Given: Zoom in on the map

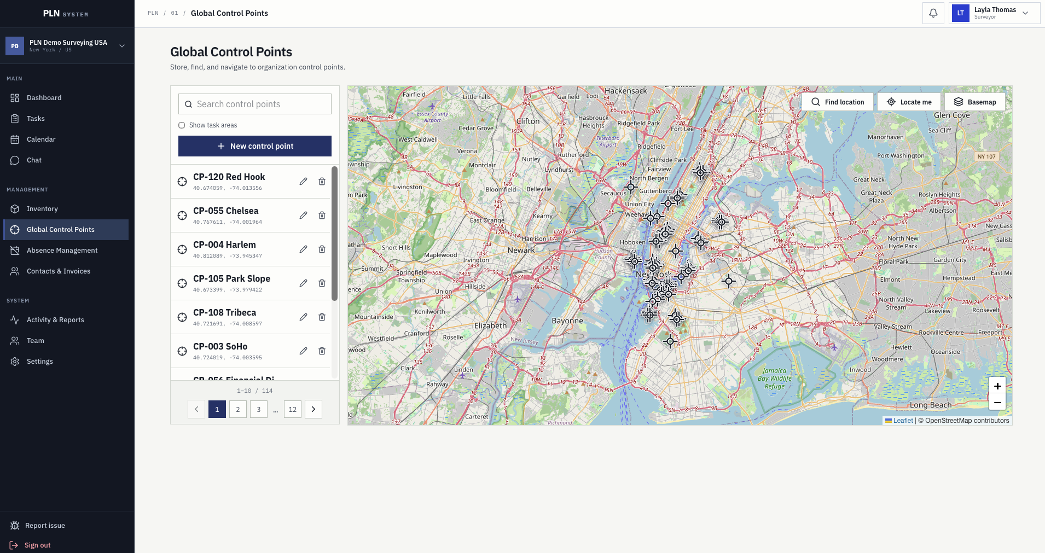Looking at the screenshot, I should [x=997, y=386].
